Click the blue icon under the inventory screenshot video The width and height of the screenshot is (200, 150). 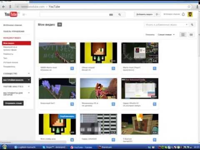click(x=155, y=68)
